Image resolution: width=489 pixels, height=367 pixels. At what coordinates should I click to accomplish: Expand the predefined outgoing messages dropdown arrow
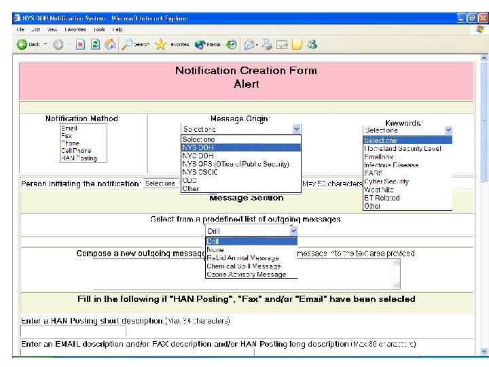point(293,231)
